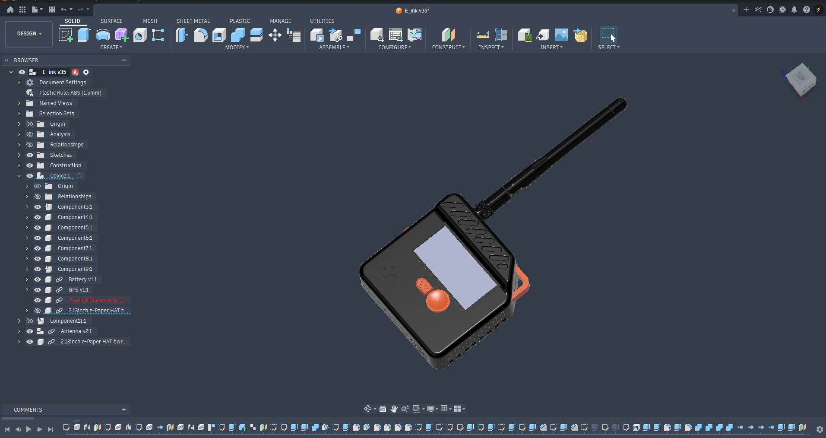Open the CONFIGURE menu
The image size is (826, 438).
click(x=395, y=48)
